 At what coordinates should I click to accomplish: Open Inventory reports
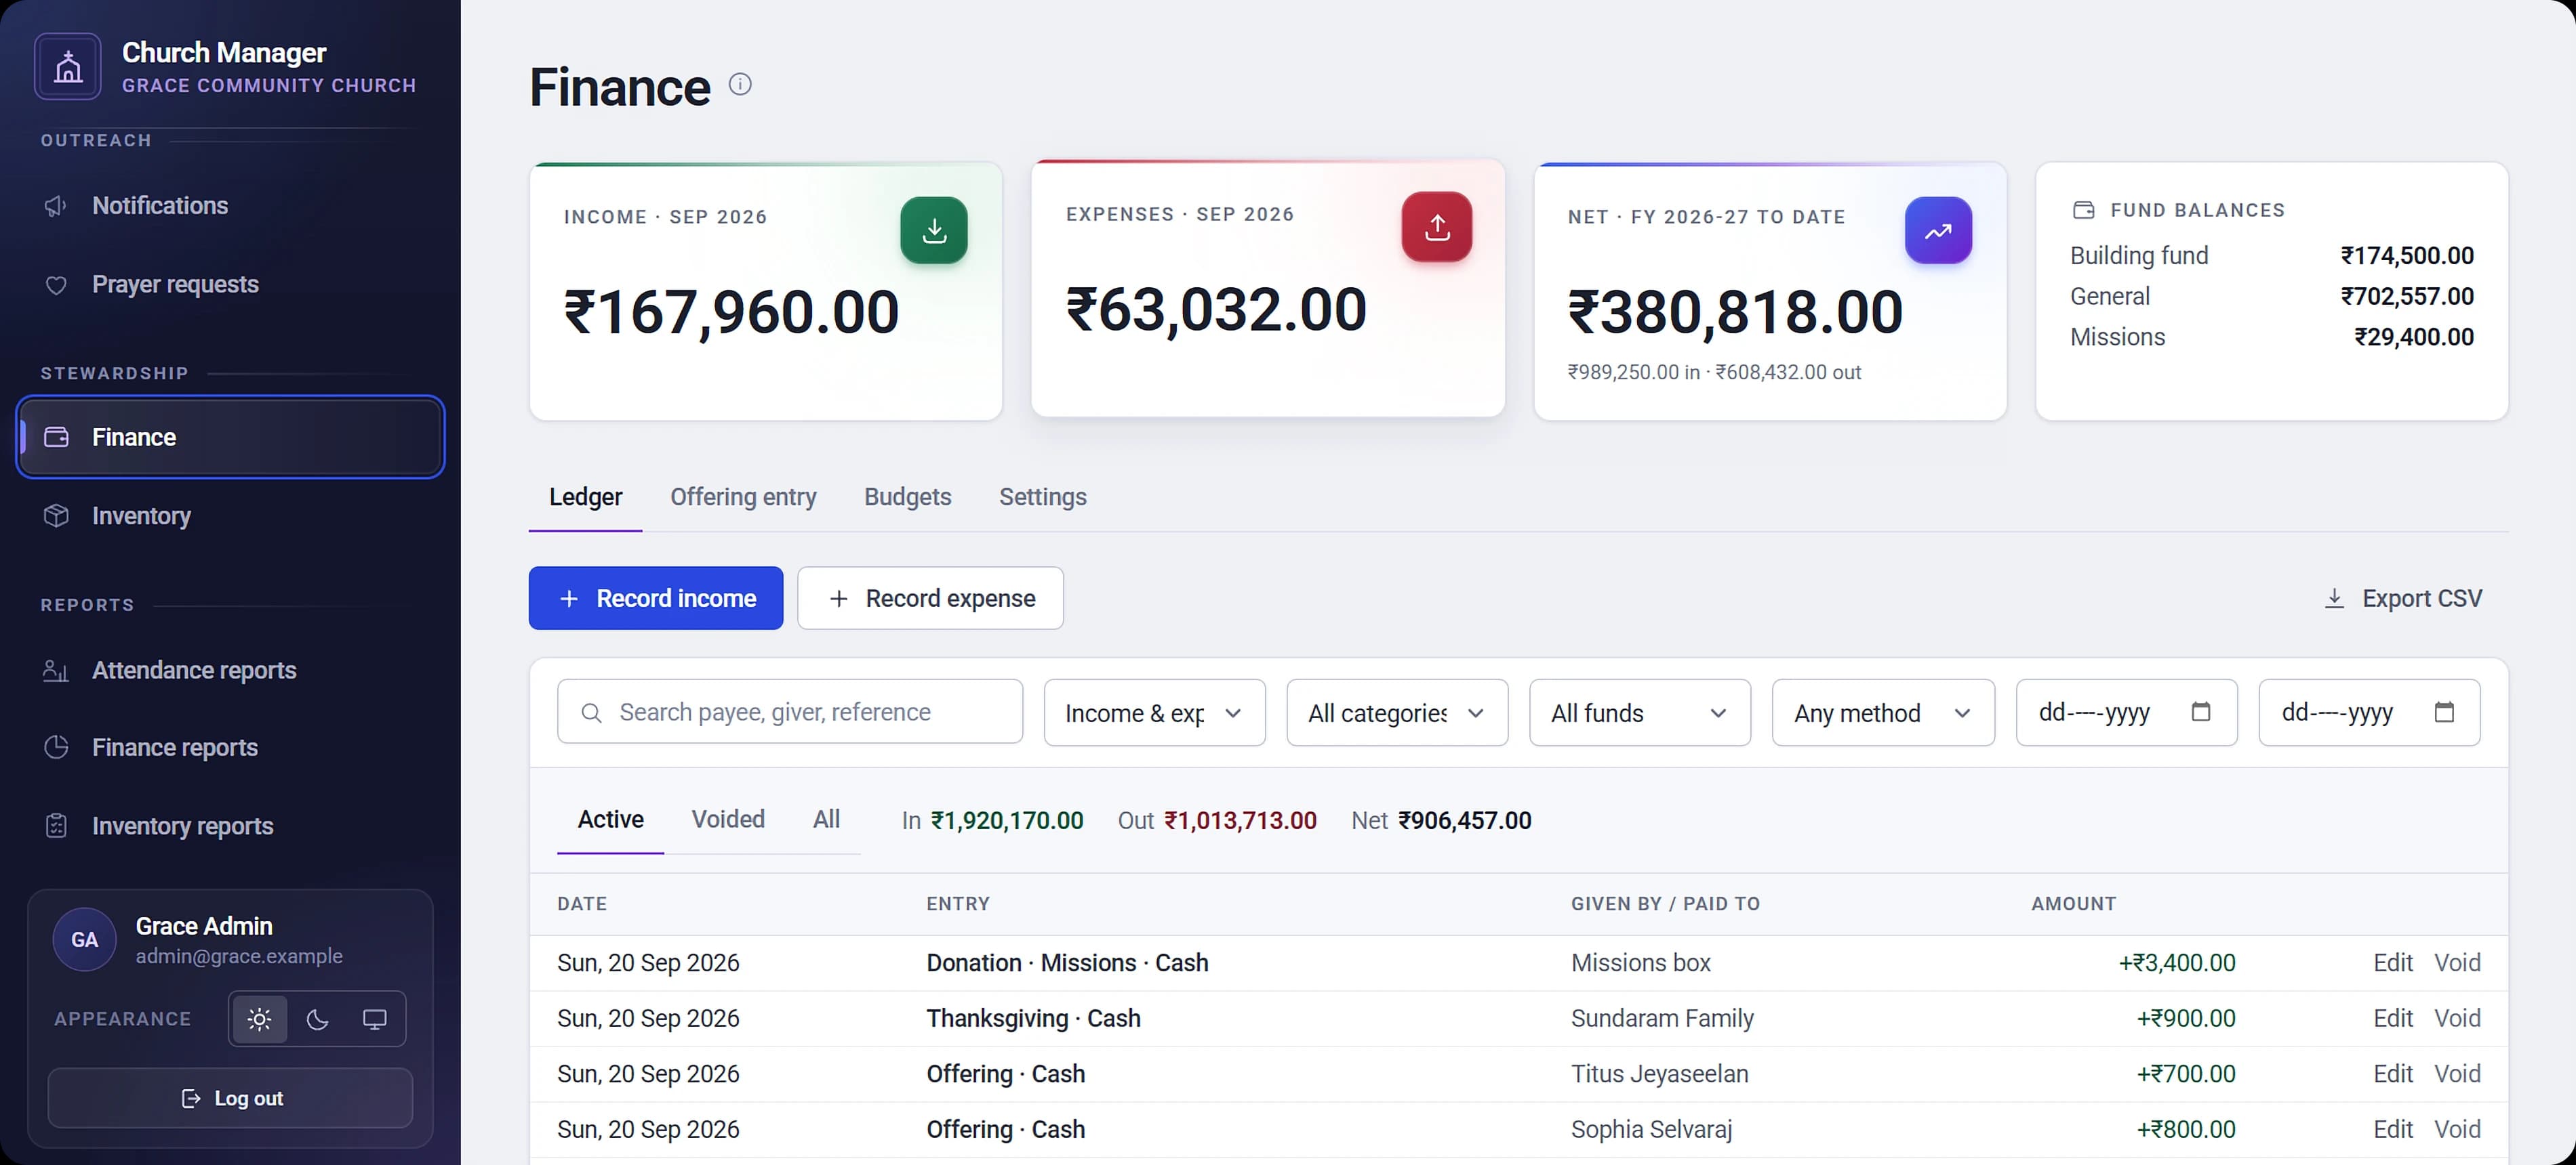[x=230, y=826]
